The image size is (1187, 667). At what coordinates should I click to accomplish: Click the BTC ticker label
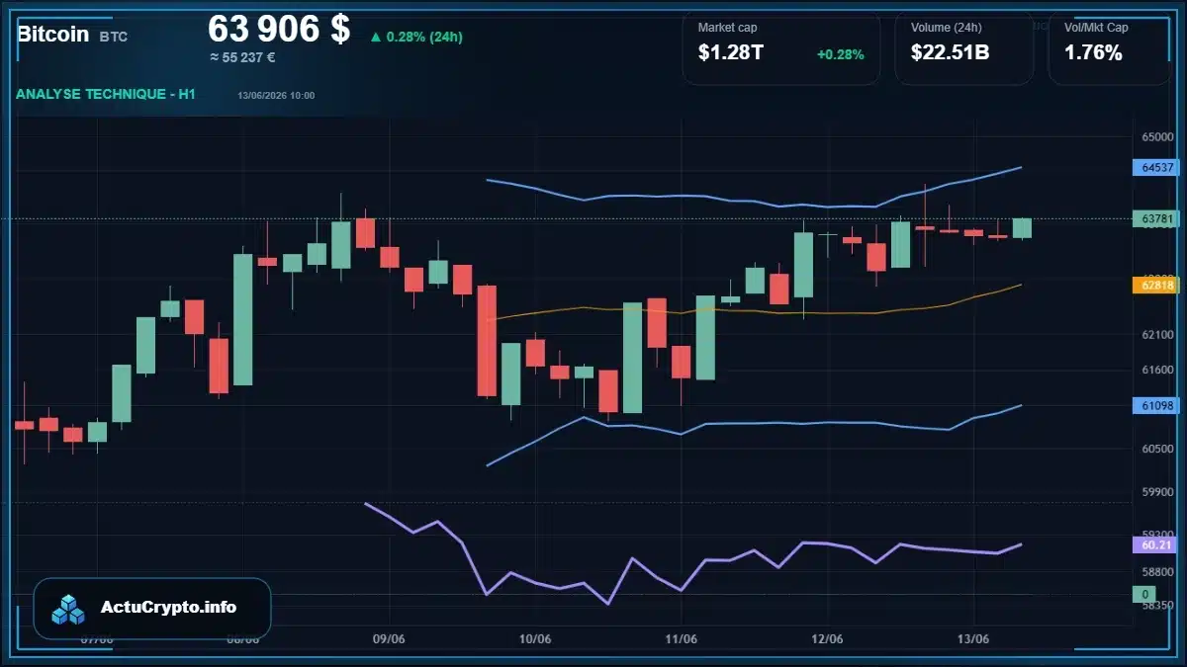pyautogui.click(x=113, y=37)
